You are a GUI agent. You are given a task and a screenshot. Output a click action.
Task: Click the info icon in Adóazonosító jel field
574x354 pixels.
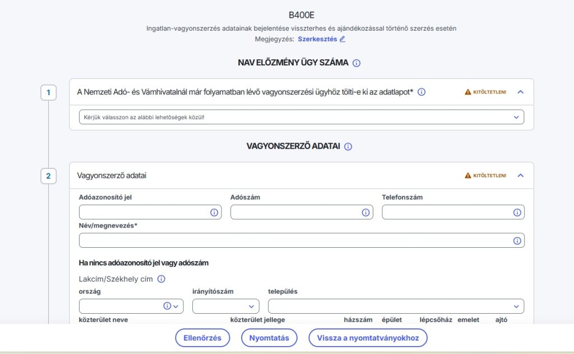pyautogui.click(x=214, y=213)
